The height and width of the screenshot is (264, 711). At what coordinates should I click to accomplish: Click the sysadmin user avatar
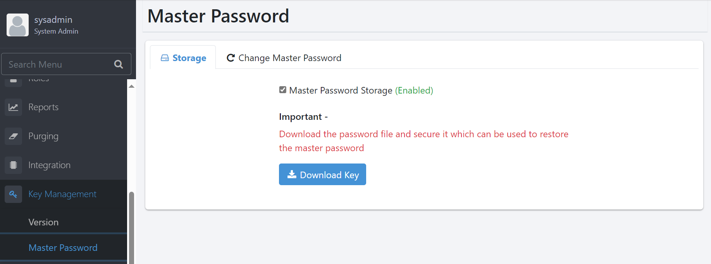pos(17,25)
